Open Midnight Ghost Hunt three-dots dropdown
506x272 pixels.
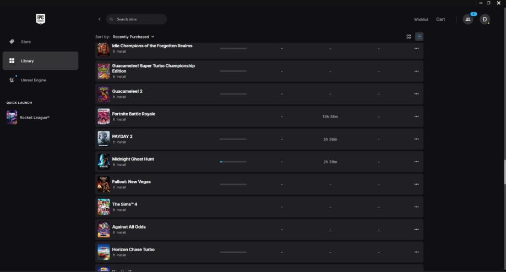click(x=416, y=162)
